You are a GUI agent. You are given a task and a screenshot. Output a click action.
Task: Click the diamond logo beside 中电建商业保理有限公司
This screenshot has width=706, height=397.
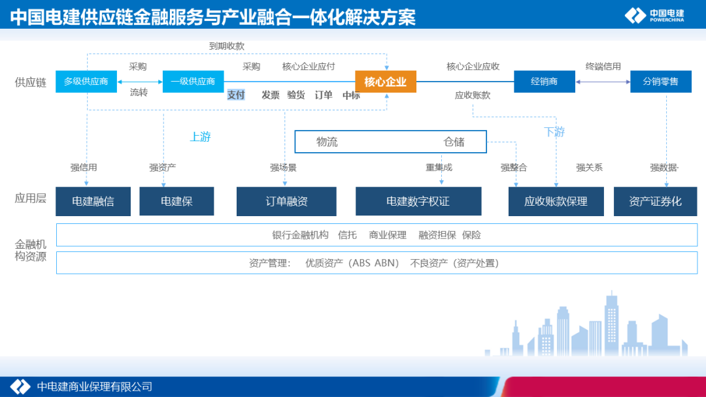pos(20,387)
